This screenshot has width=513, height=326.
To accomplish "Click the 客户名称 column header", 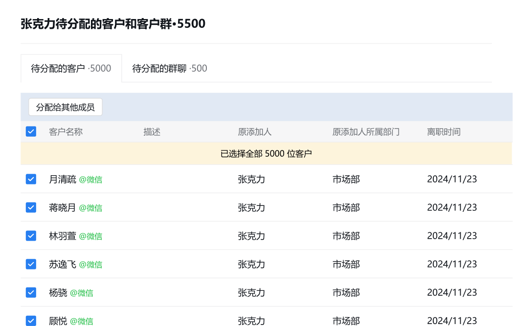I will 66,132.
